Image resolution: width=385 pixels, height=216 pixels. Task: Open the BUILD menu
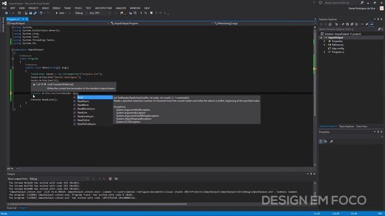pyautogui.click(x=46, y=8)
